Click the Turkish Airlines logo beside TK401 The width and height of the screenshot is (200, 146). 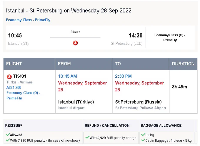tap(9, 77)
